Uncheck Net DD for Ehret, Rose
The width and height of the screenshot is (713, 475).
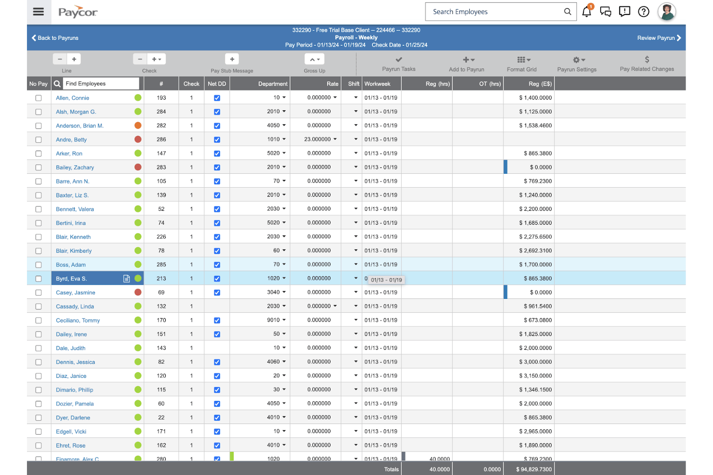click(217, 445)
